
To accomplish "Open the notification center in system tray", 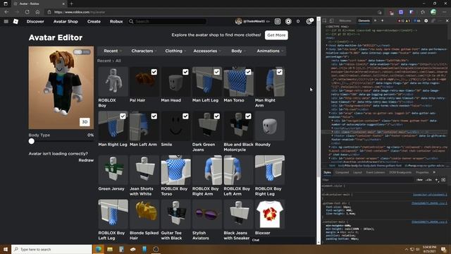I will click(x=443, y=249).
